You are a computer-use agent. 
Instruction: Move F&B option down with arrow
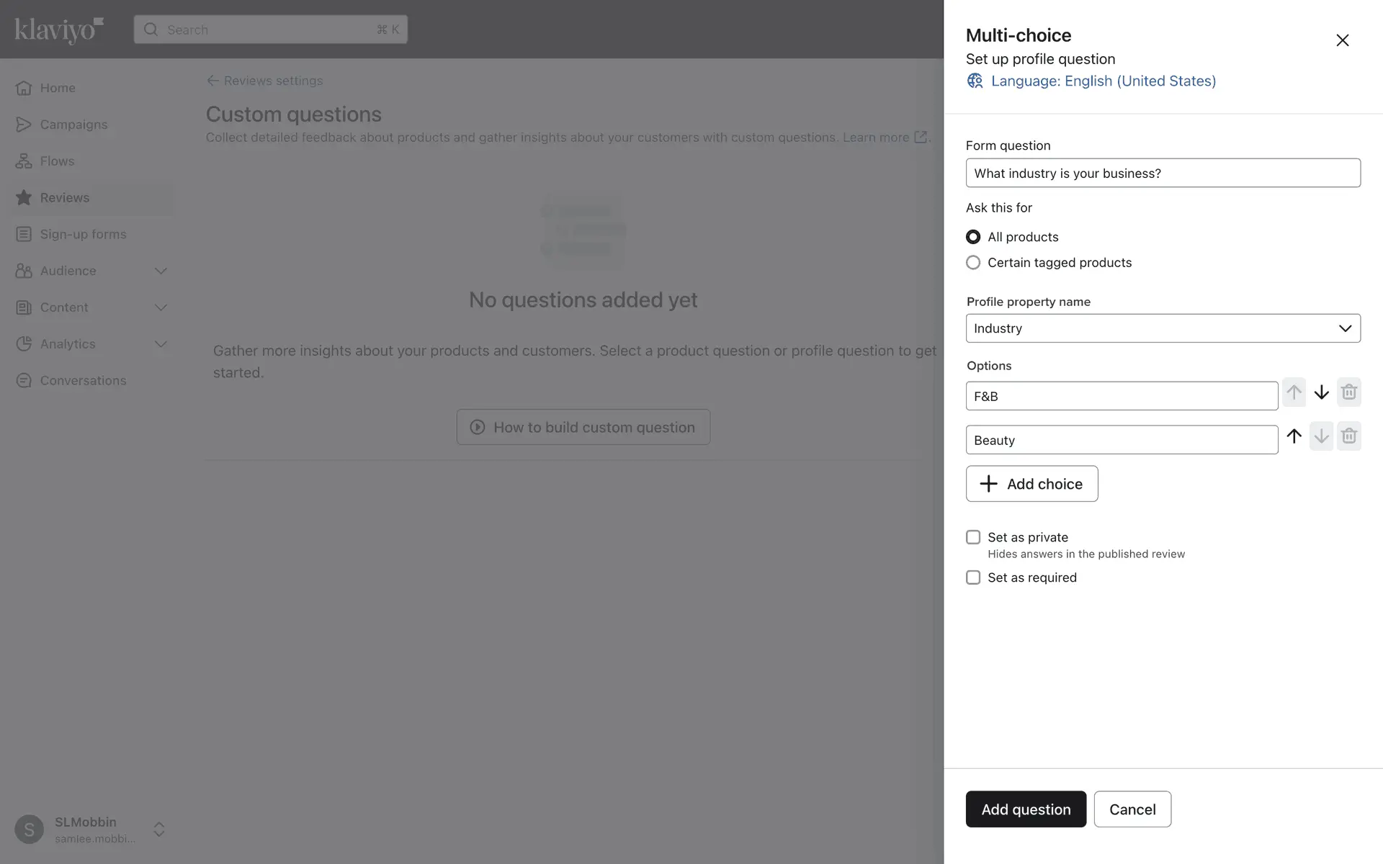[x=1321, y=392]
